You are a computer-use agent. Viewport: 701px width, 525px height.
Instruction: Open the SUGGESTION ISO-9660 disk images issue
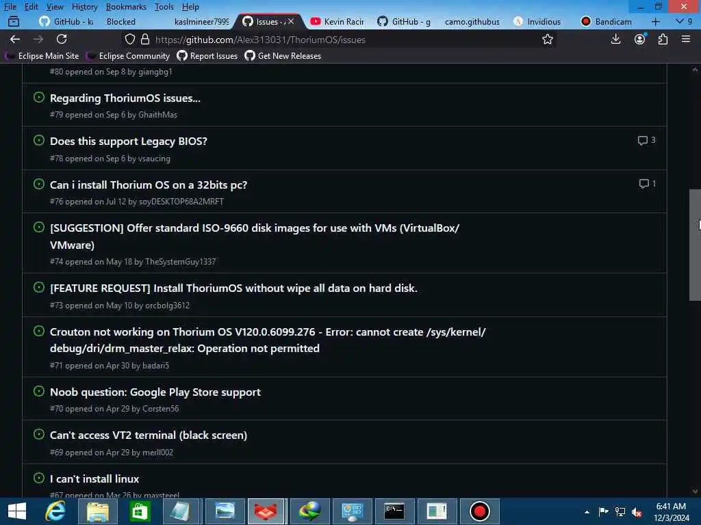click(255, 236)
